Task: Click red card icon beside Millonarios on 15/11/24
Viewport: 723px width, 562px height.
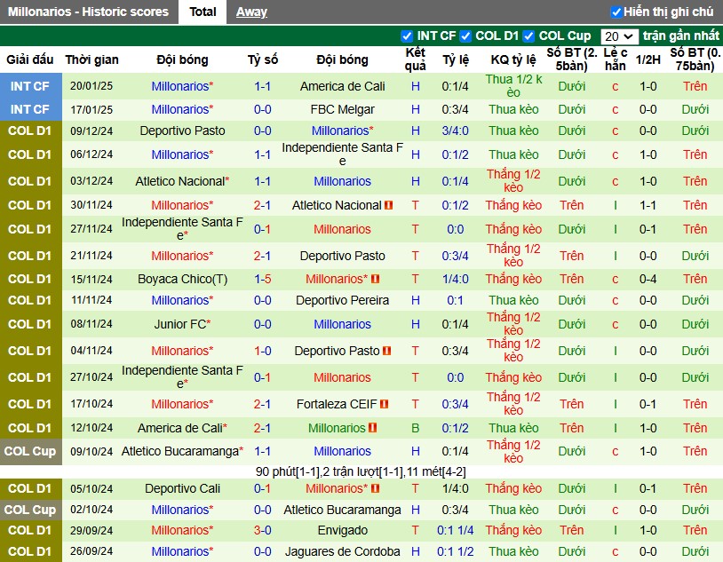Action: [376, 279]
